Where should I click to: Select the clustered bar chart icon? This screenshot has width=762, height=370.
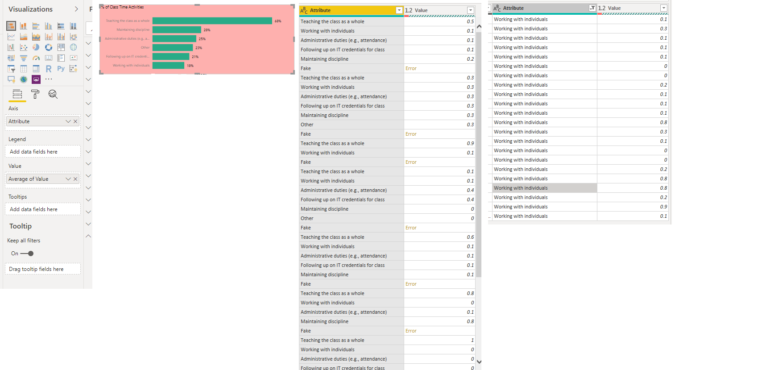[x=36, y=26]
